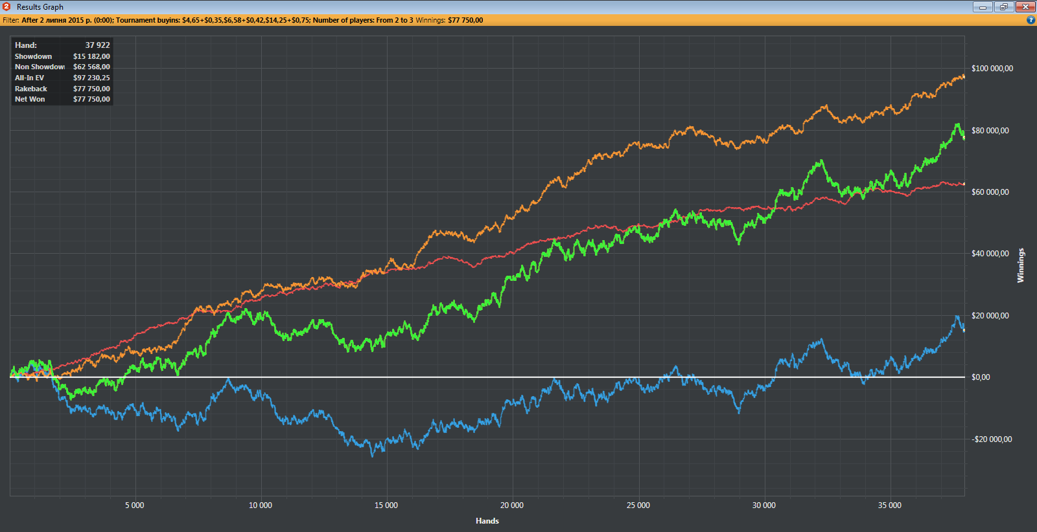1037x532 pixels.
Task: Click the orange All-In EV line endpoint marker
Action: [x=964, y=76]
